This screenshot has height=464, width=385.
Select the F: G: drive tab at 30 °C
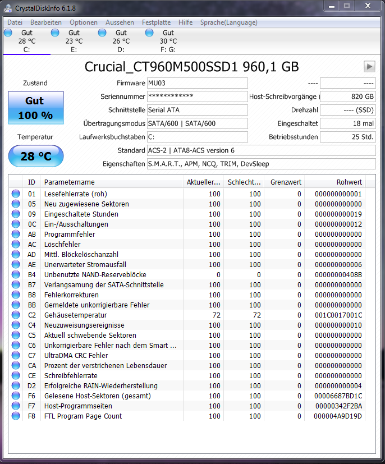168,41
